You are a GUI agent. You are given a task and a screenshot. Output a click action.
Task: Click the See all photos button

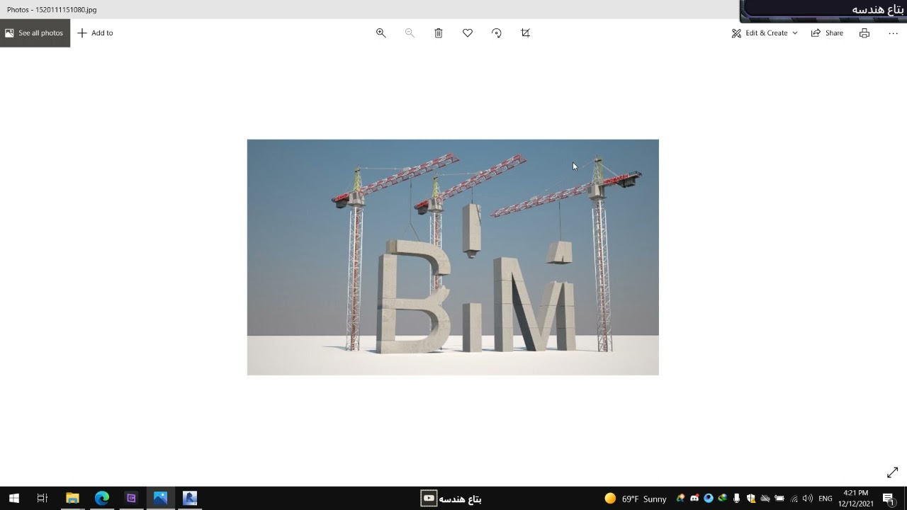(x=35, y=33)
